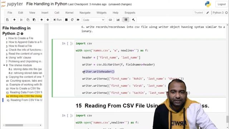The width and height of the screenshot is (229, 129).
Task: Click inside the import csv DictWriter code cell
Action: pos(150,68)
